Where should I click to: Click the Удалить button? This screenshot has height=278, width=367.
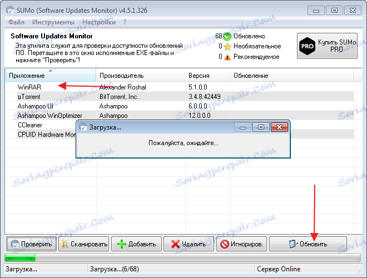click(x=189, y=244)
